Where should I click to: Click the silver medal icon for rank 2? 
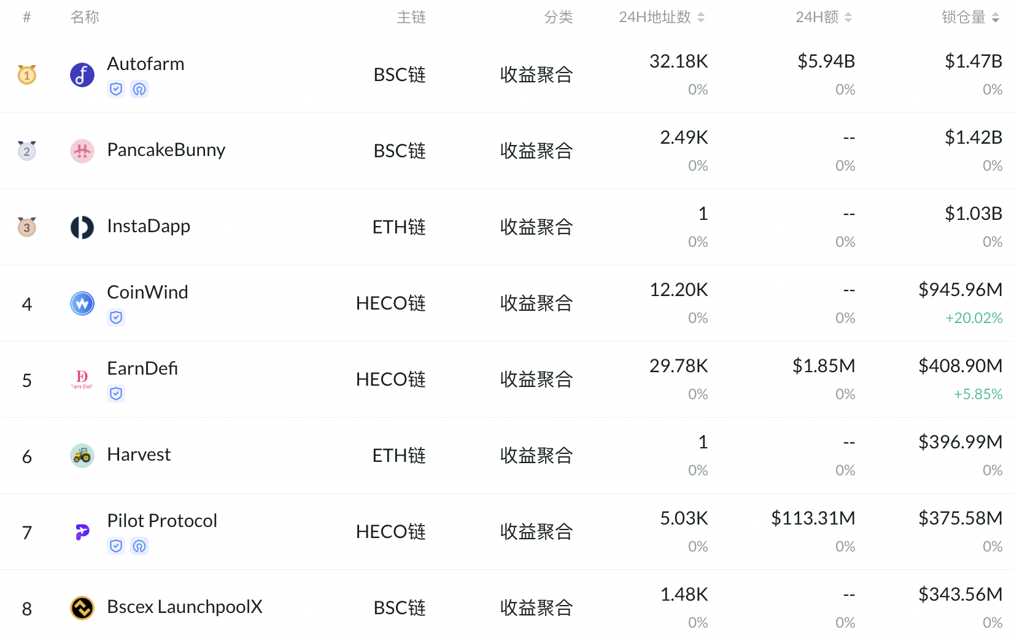click(26, 150)
